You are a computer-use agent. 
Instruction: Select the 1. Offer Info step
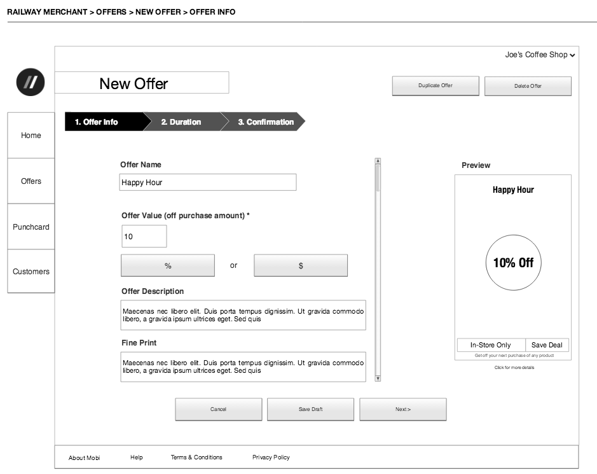point(97,122)
